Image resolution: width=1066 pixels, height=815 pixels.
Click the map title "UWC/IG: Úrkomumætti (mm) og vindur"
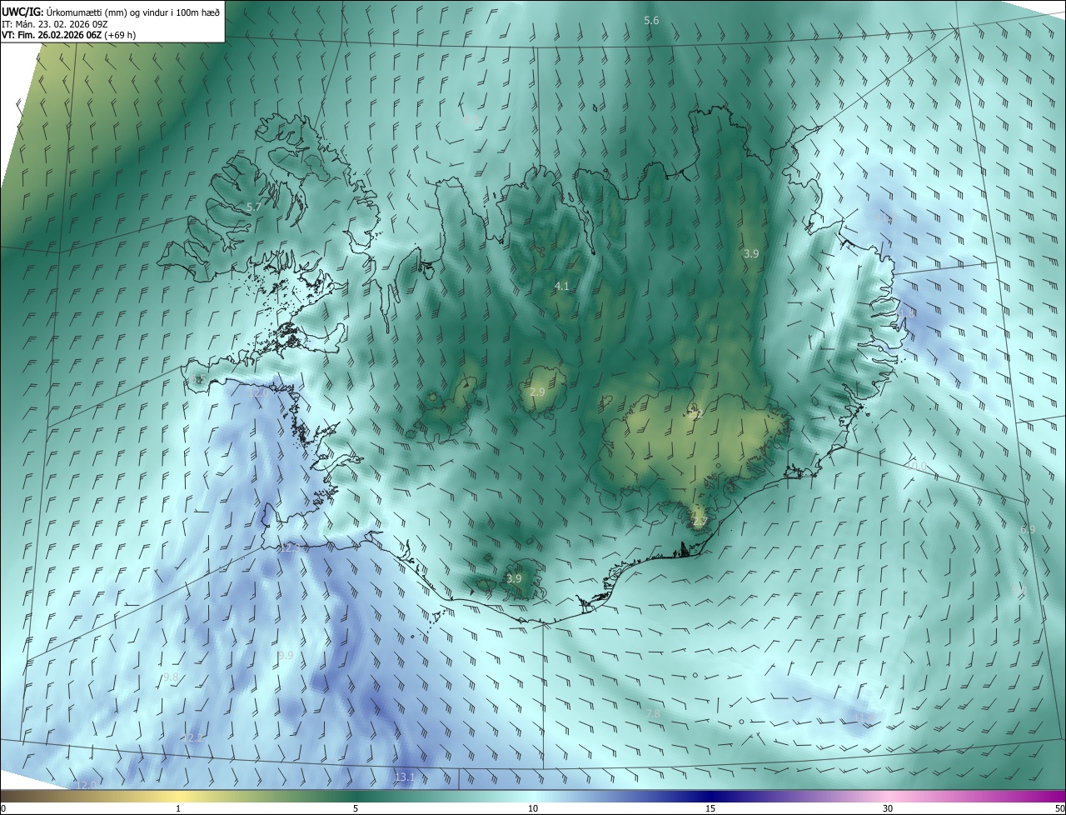pyautogui.click(x=111, y=12)
